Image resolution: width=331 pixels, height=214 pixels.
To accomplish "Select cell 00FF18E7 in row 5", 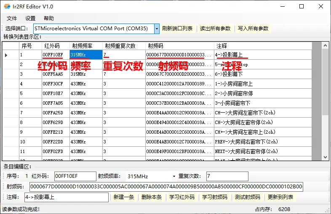I will point(56,93).
